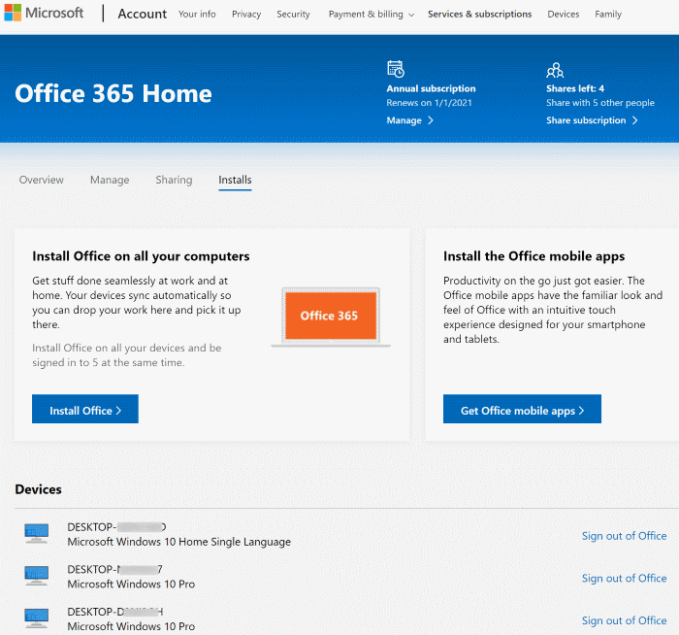Screen dimensions: 679x635
Task: Click 'Share with 5 other people' text
Action: click(x=600, y=103)
